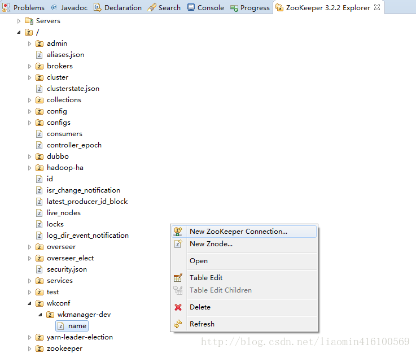Select the name znode under wkmanager-dev
This screenshot has width=416, height=353.
(77, 326)
